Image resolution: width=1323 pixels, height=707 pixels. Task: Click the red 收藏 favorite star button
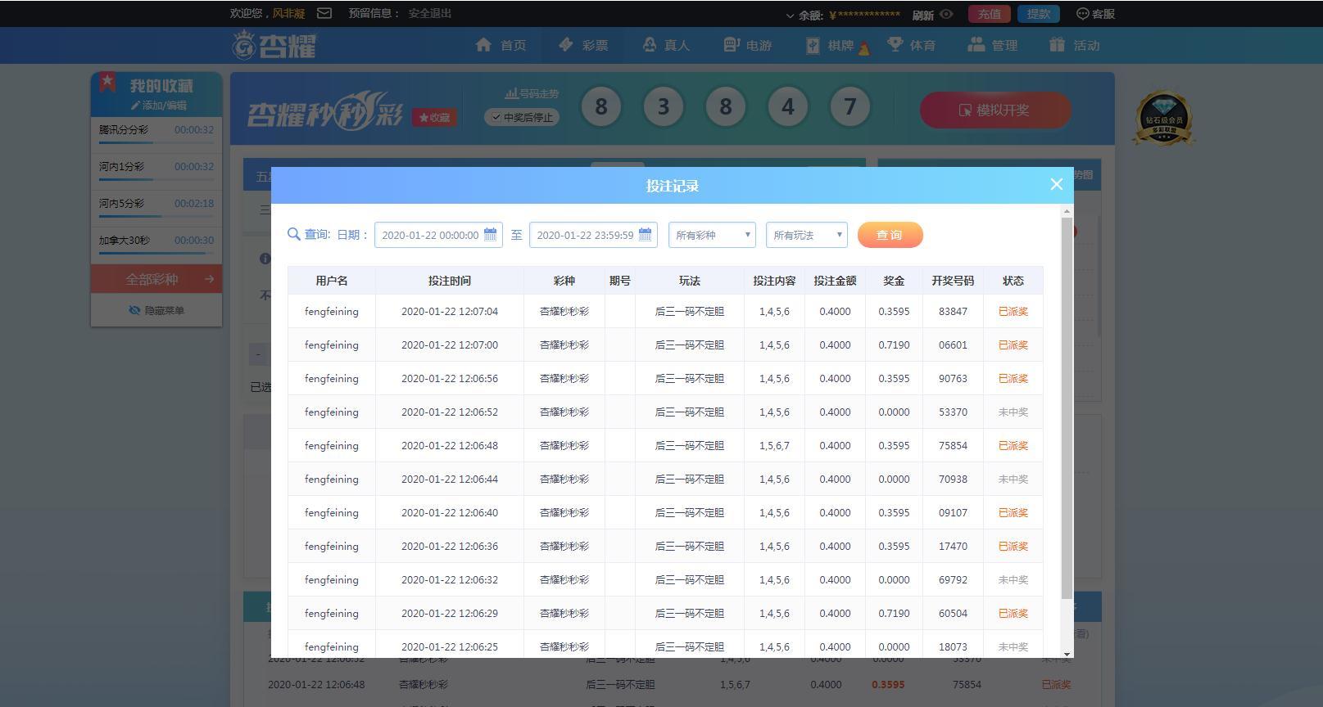click(x=434, y=118)
